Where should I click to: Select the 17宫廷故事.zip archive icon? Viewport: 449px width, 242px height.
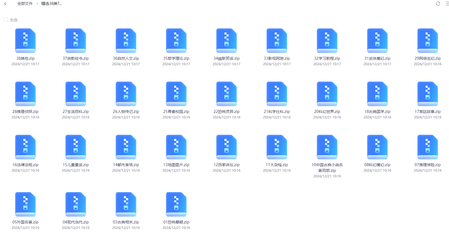[x=428, y=94]
